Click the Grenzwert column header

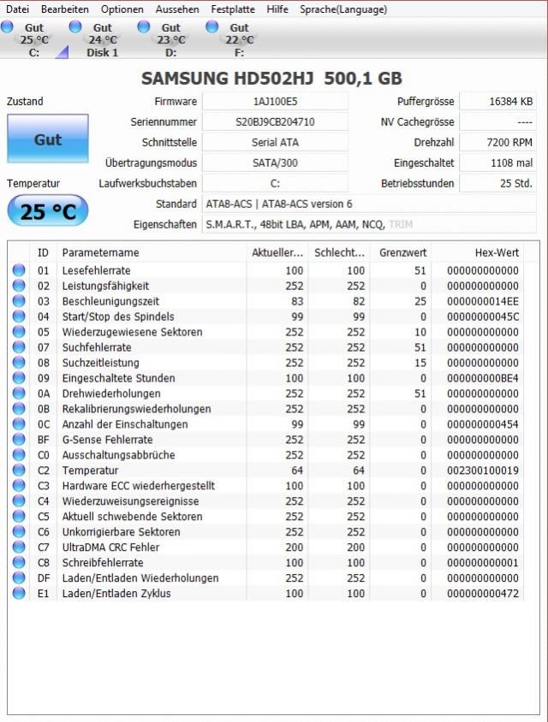[x=401, y=252]
